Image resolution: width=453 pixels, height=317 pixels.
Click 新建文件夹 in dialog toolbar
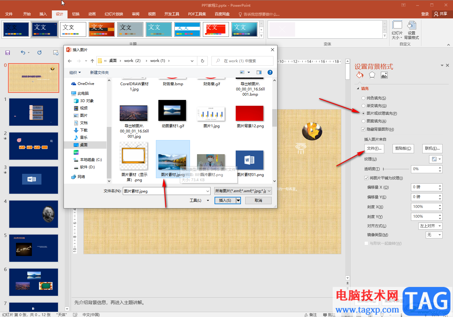click(x=99, y=73)
